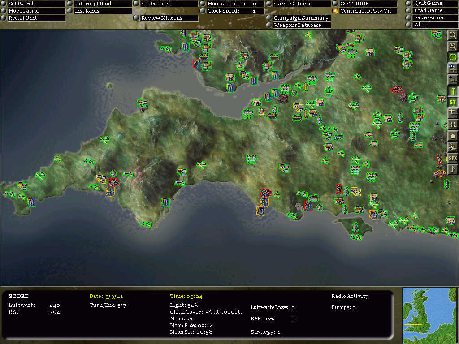The image size is (459, 344).
Task: Click the building icon in sidebar
Action: 453,136
